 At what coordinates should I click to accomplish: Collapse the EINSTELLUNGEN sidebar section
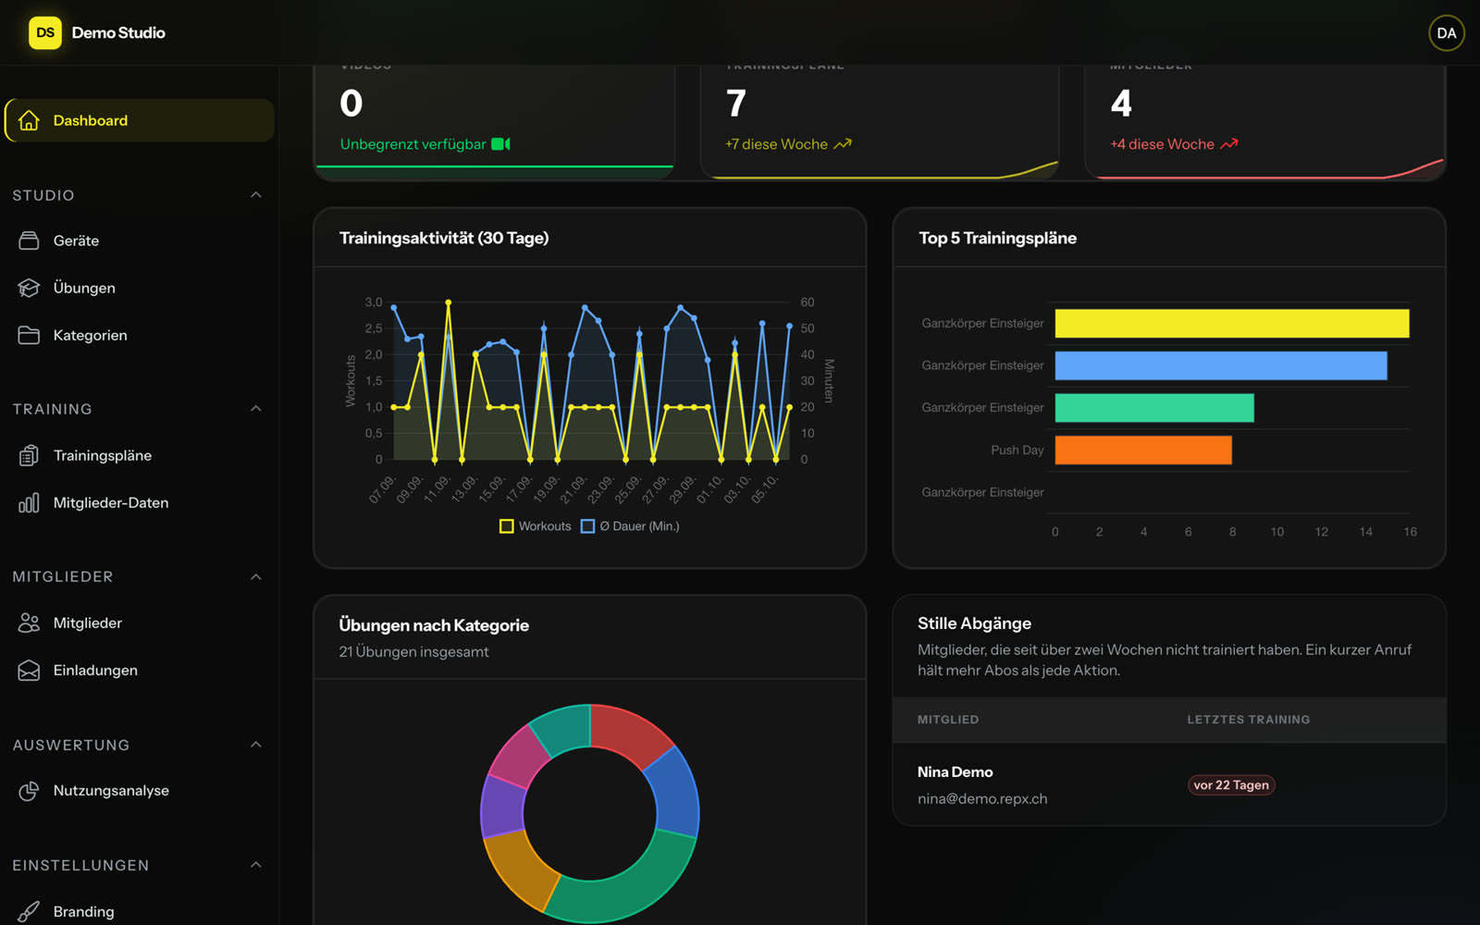[256, 865]
